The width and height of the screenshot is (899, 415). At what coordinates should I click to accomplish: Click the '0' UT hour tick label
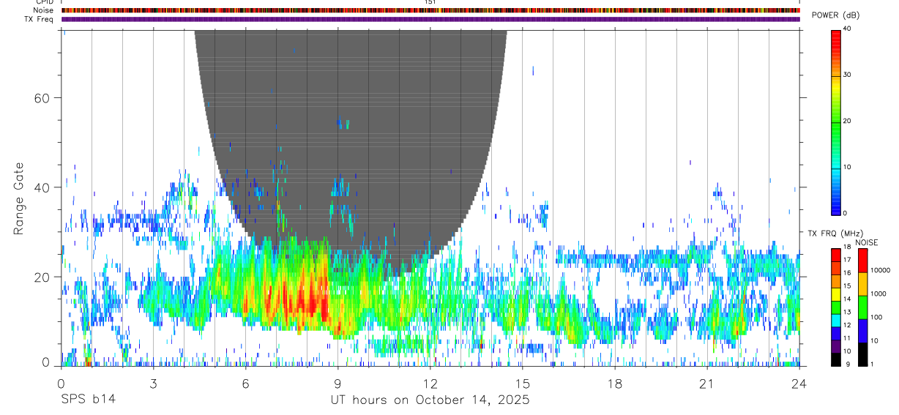(61, 383)
